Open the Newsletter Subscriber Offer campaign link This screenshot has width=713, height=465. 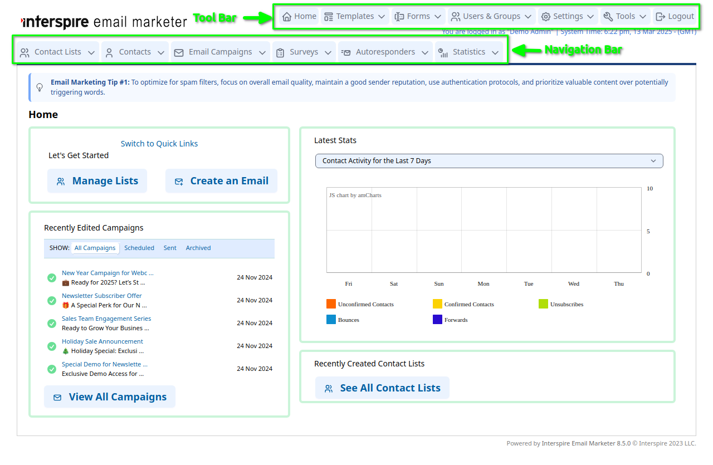point(101,295)
